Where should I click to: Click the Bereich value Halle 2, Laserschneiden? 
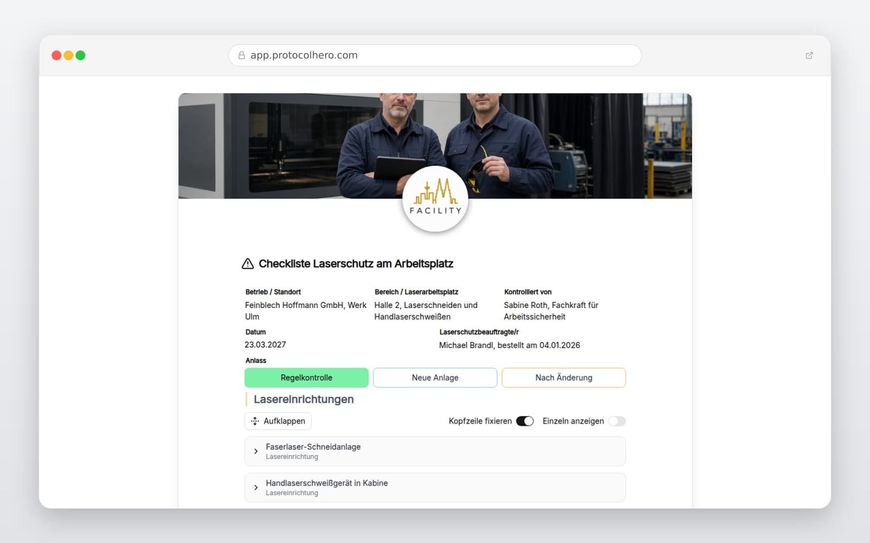(x=426, y=311)
